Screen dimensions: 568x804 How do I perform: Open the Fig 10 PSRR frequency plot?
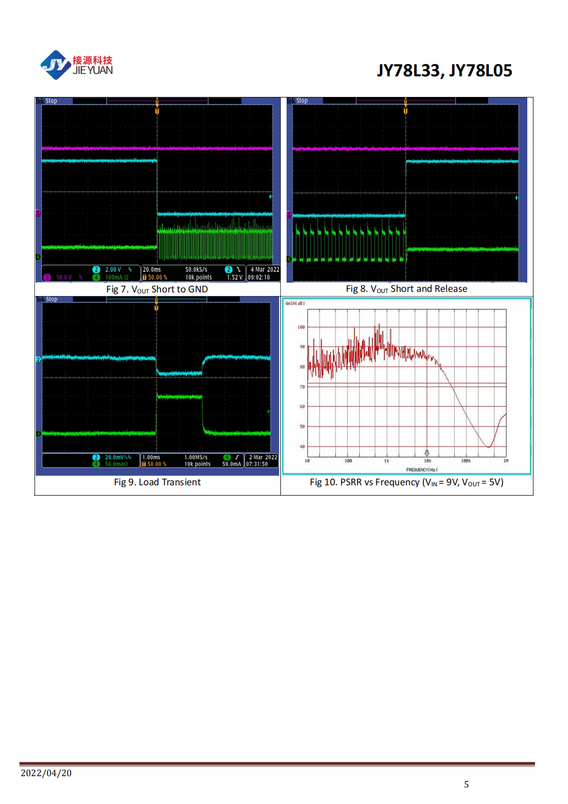tap(407, 386)
